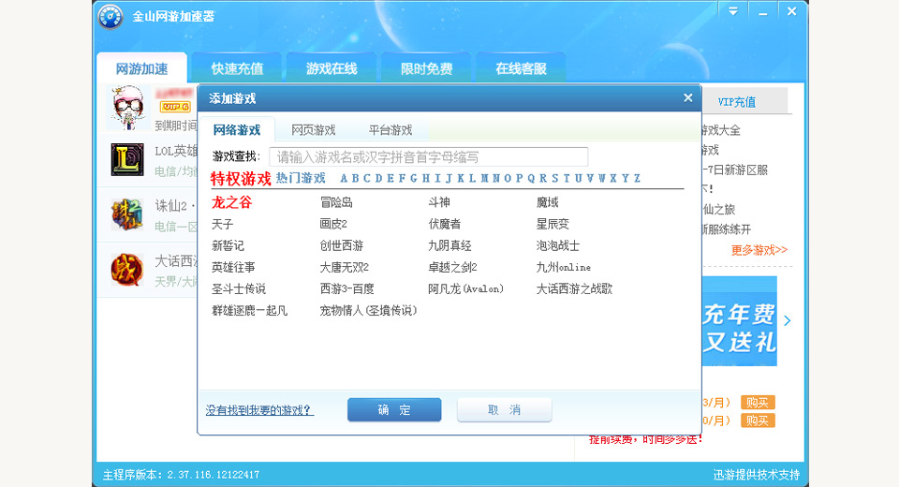Click the VIP 6 badge
The height and width of the screenshot is (487, 899).
coord(175,107)
